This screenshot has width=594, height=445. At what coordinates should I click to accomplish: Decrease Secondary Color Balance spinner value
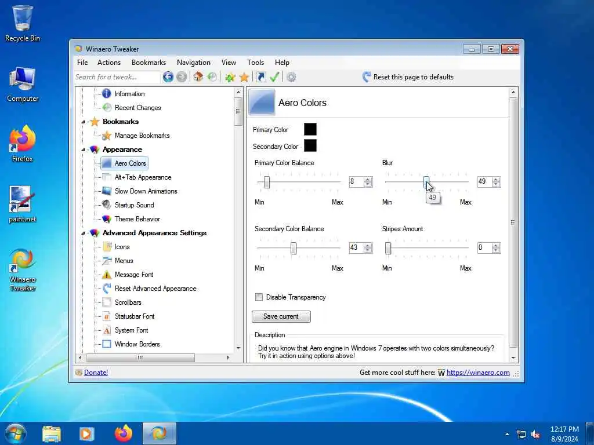click(367, 250)
